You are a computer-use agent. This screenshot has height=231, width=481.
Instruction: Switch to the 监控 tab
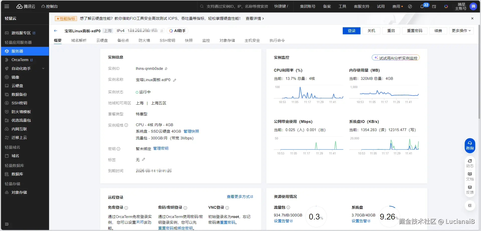pyautogui.click(x=206, y=41)
